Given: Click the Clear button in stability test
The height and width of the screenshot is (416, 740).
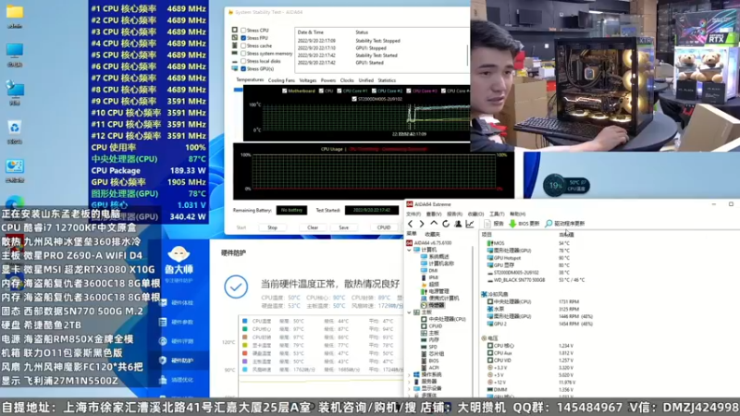Looking at the screenshot, I should point(313,227).
